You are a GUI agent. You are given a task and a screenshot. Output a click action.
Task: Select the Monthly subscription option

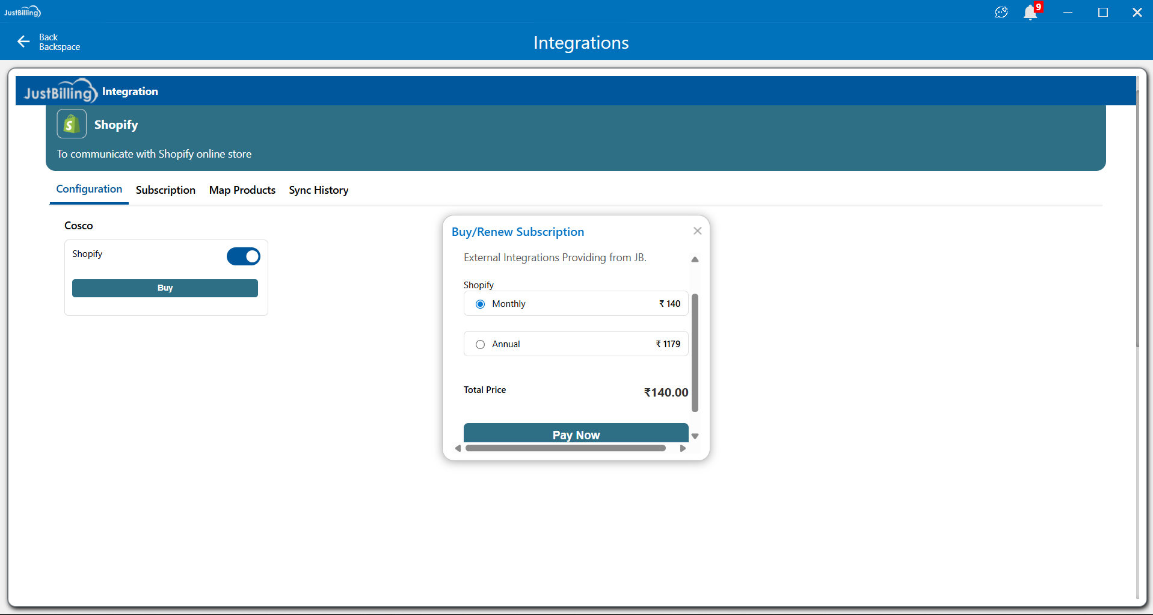(480, 304)
